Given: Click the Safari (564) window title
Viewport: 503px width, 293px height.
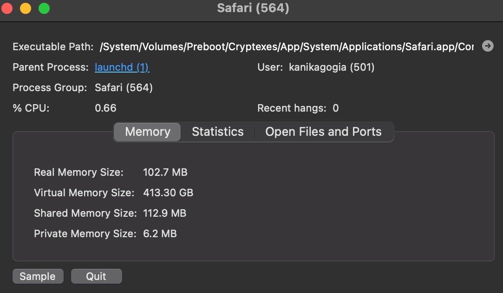Looking at the screenshot, I should [x=253, y=8].
